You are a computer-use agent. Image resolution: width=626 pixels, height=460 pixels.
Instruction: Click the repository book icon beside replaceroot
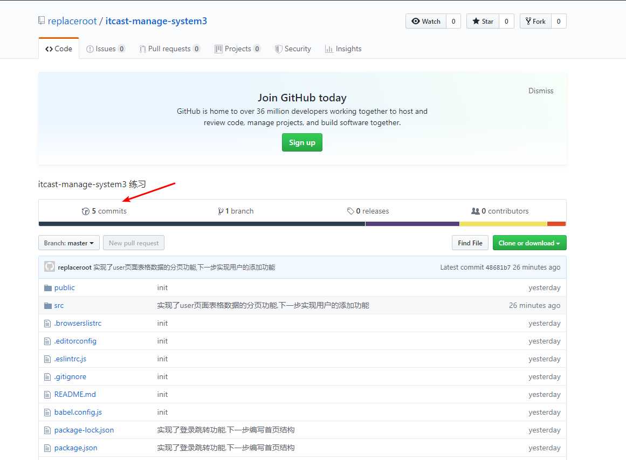(x=42, y=20)
